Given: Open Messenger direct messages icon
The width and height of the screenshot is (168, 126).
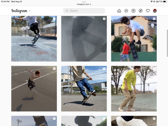Looking at the screenshot, I should [x=126, y=11].
